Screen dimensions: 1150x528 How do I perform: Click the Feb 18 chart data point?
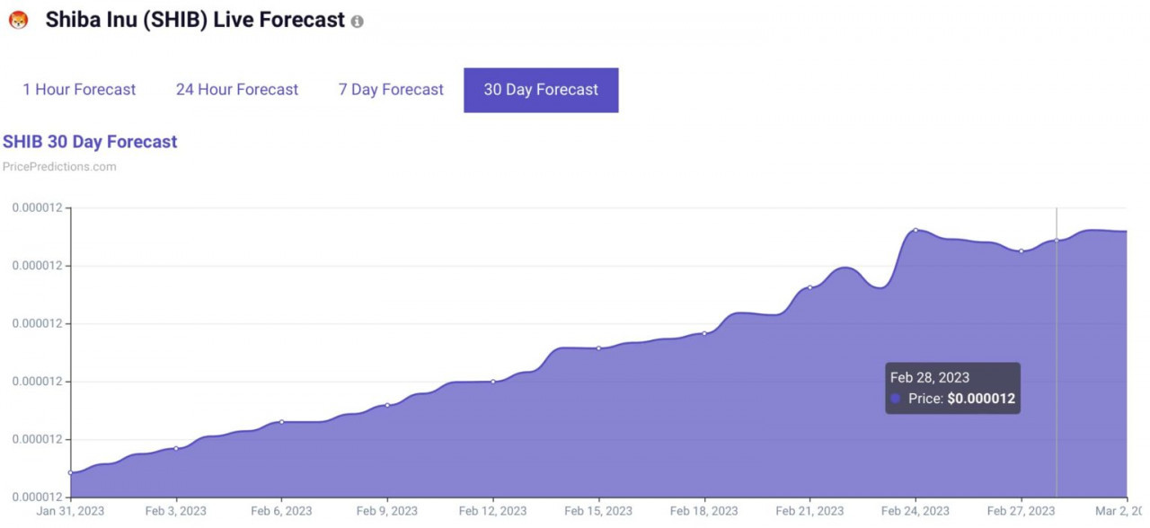pyautogui.click(x=704, y=333)
